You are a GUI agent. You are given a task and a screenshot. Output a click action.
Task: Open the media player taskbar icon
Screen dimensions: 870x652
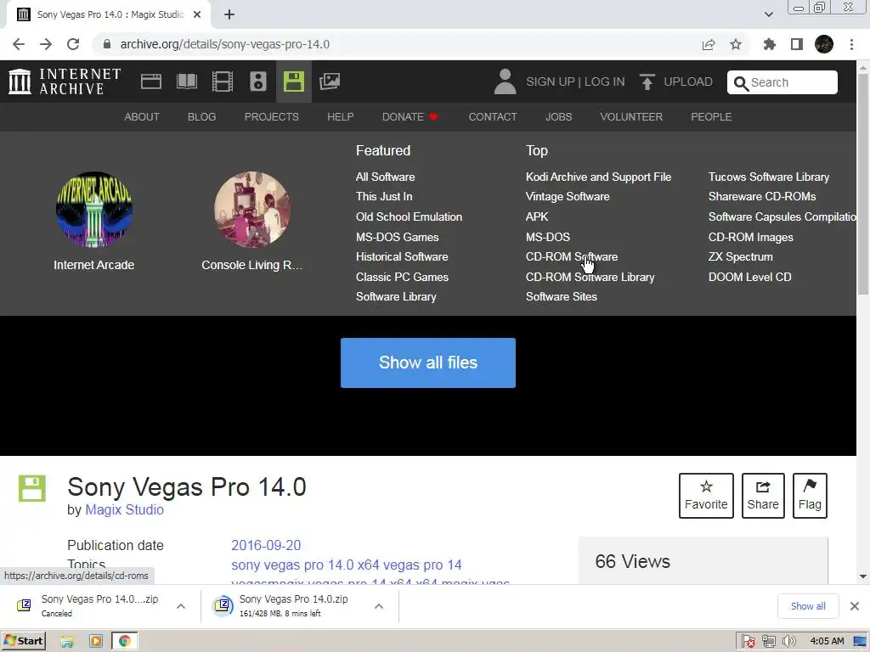[x=96, y=642]
